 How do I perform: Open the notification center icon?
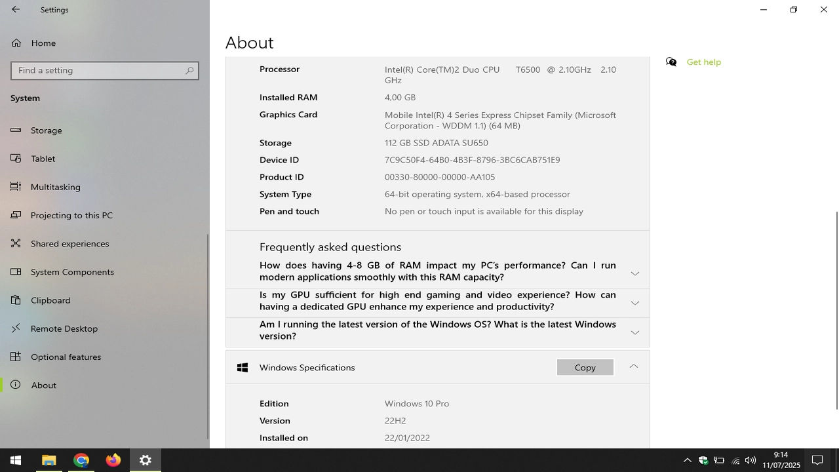point(818,460)
